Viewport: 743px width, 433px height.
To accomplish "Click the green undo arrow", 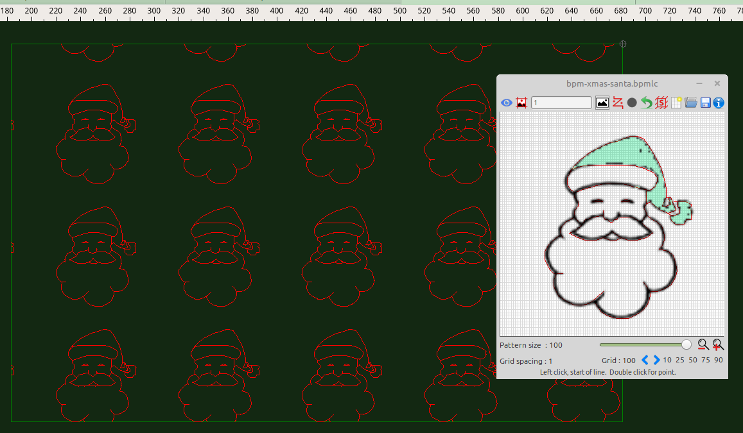I will pyautogui.click(x=647, y=103).
